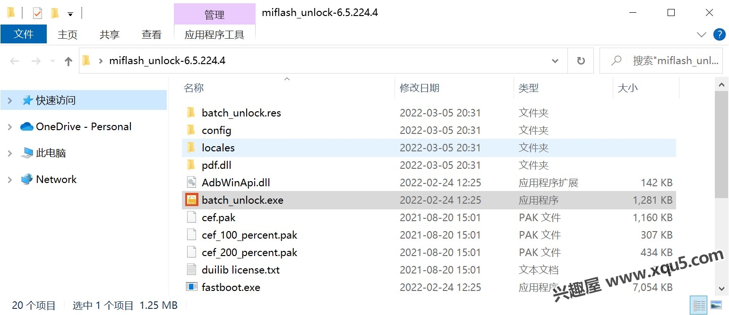Click the Properties quick access toolbar icon

coord(37,13)
